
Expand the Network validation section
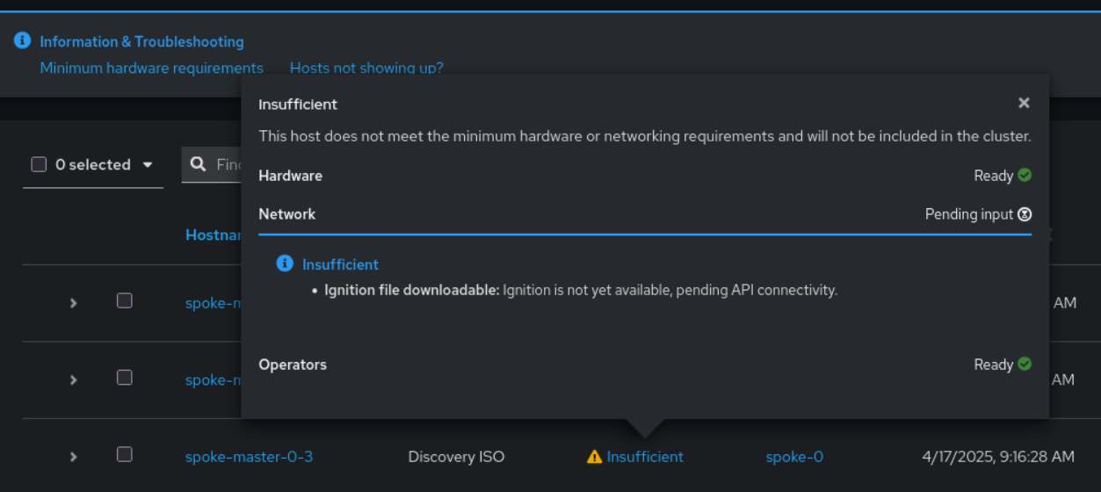pos(287,213)
